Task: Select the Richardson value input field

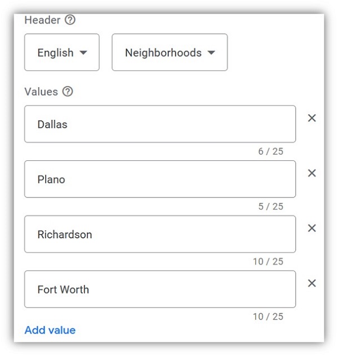Action: click(160, 234)
